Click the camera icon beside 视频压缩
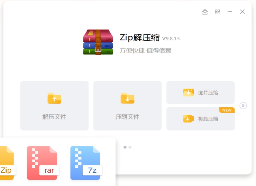Viewport: 256px width, 186px height. pos(188,119)
